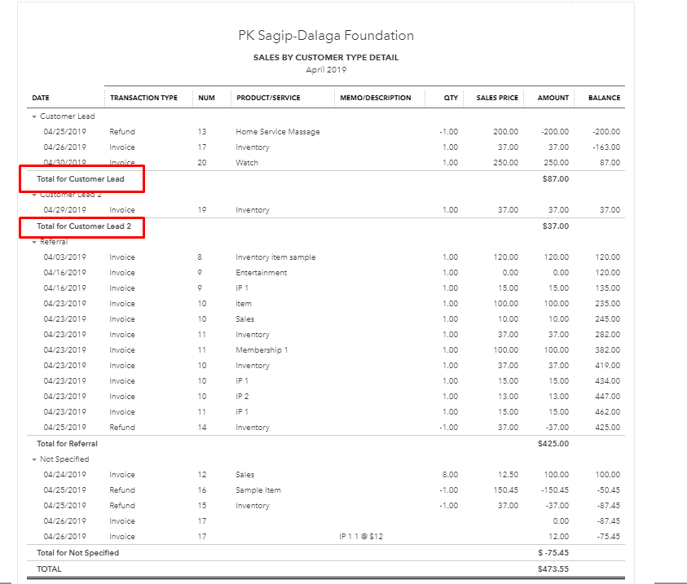Click the -163.00 balance value
The height and width of the screenshot is (584, 687).
coord(606,147)
